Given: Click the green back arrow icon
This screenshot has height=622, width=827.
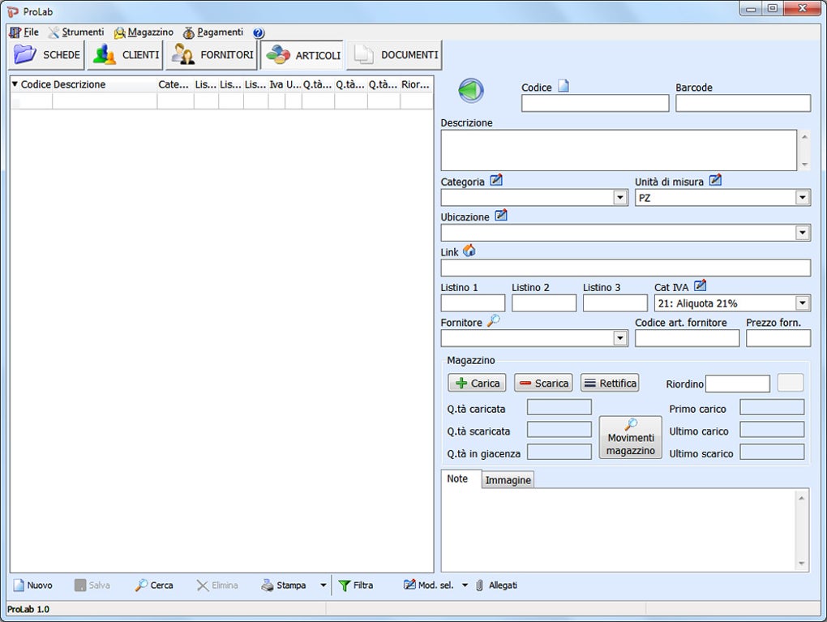Looking at the screenshot, I should tap(470, 90).
